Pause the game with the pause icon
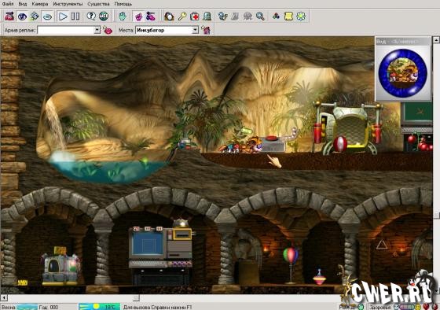Viewport: 440px width, 310px height. (75, 17)
